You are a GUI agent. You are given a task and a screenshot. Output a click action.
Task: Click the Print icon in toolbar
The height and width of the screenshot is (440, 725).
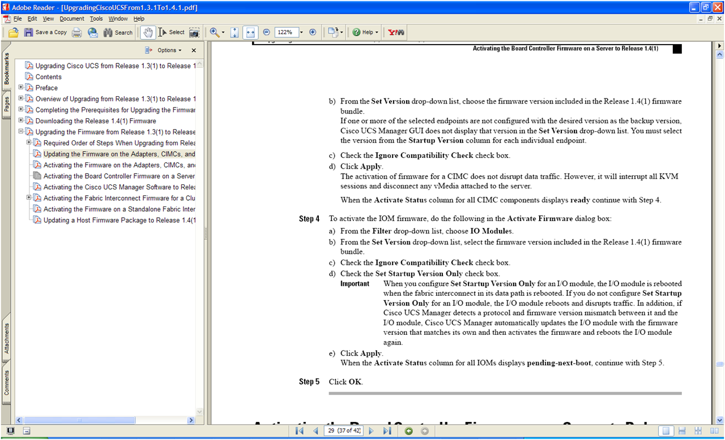(76, 32)
